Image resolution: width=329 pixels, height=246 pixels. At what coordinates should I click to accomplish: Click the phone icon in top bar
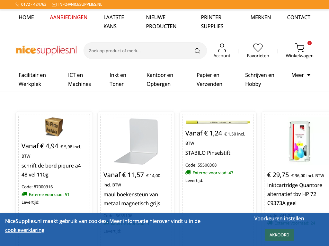coord(17,4)
